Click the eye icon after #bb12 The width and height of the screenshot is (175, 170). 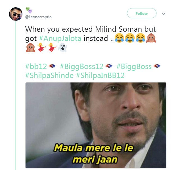click(52, 66)
